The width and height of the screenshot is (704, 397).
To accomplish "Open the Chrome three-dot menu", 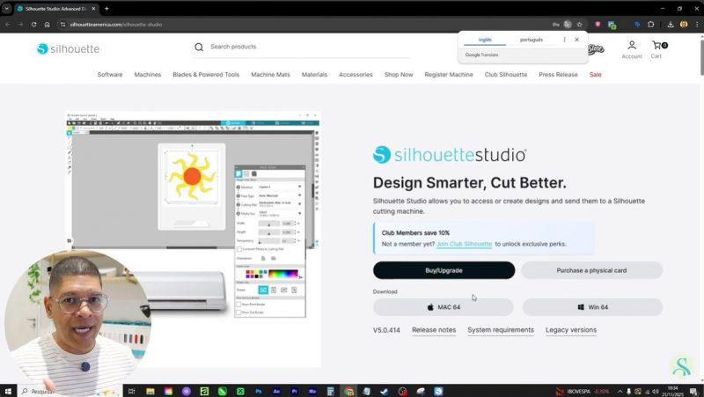I will [697, 25].
